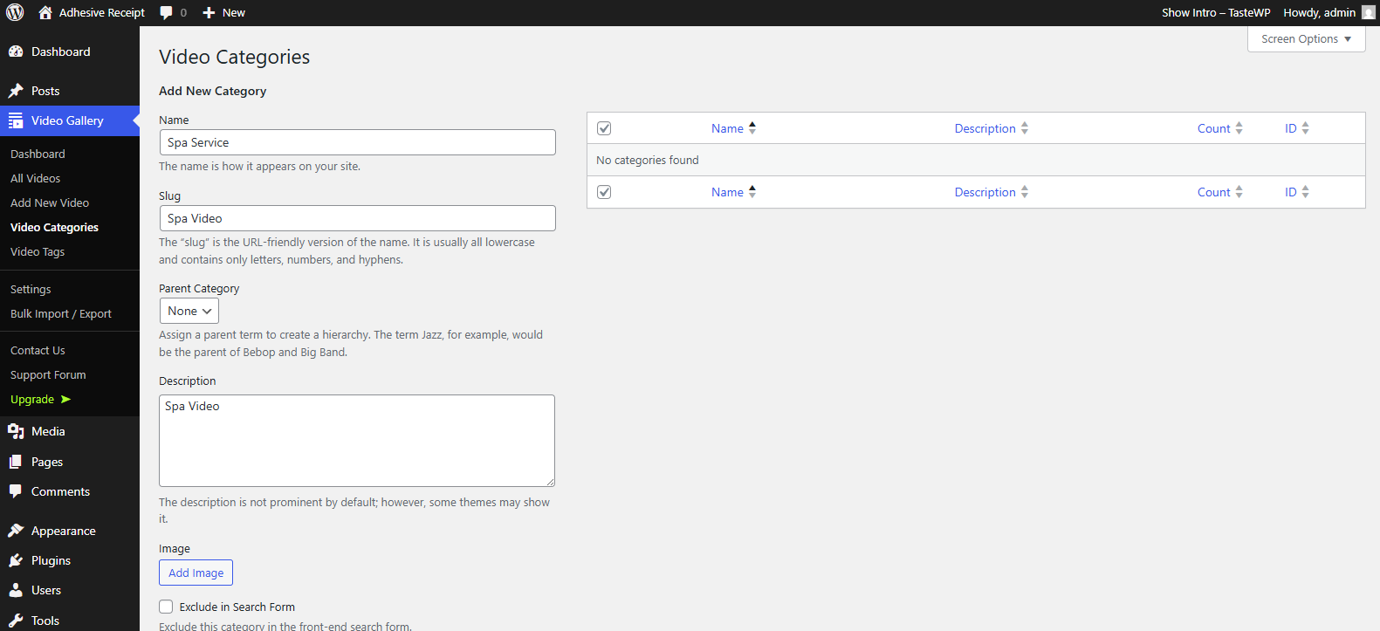Click into the Slug text field
This screenshot has height=631, width=1380.
pos(357,218)
